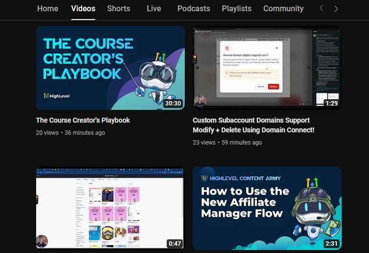369x253 pixels.
Task: Click the next tabs chevron arrow
Action: 336,9
